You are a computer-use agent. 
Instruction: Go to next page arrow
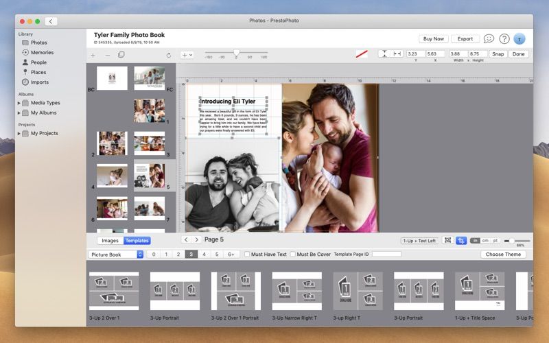point(196,239)
